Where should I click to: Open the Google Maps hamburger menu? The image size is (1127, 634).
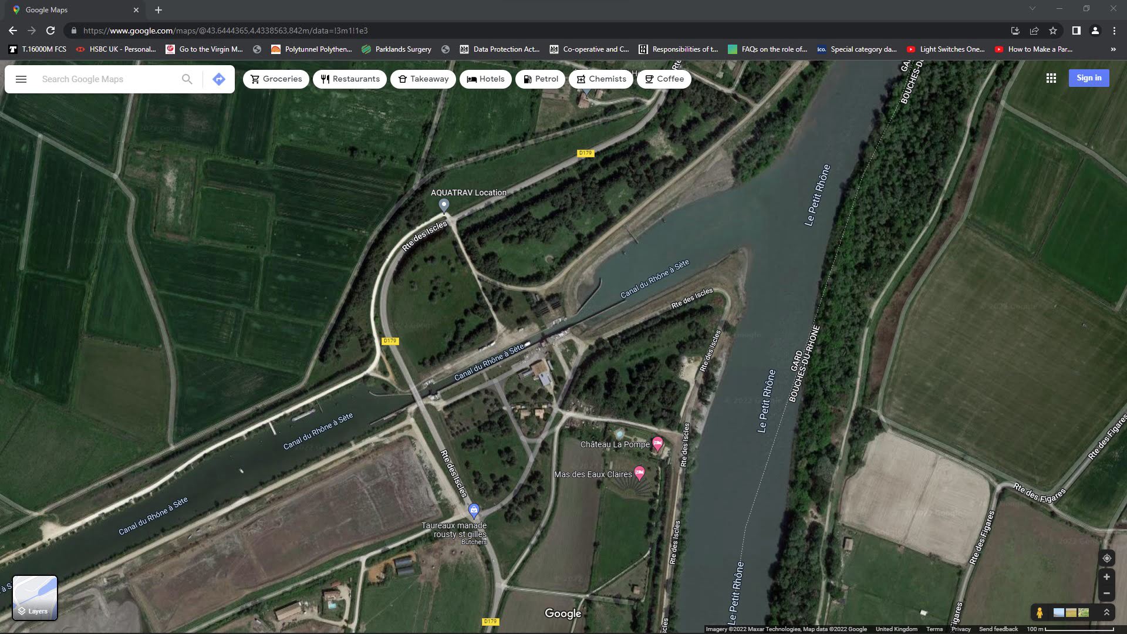tap(21, 79)
